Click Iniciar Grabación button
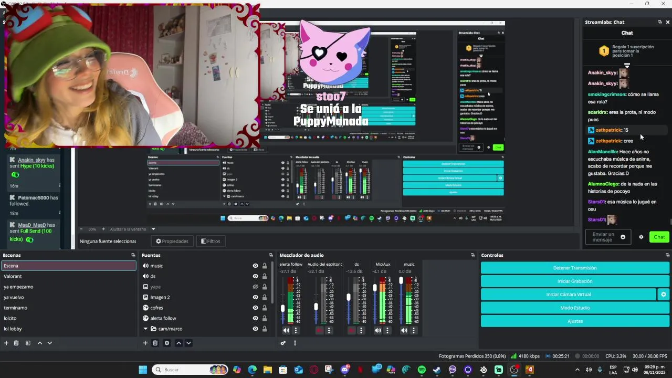This screenshot has width=672, height=378. click(575, 281)
